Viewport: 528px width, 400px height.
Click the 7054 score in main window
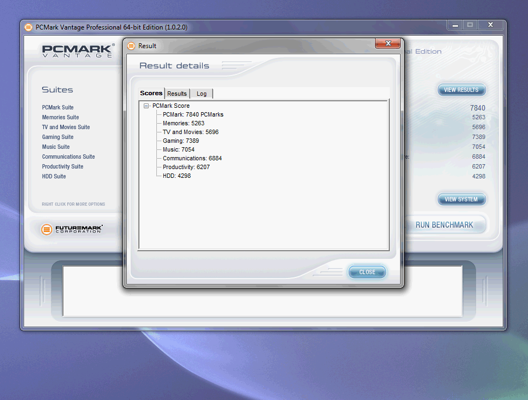pos(478,147)
